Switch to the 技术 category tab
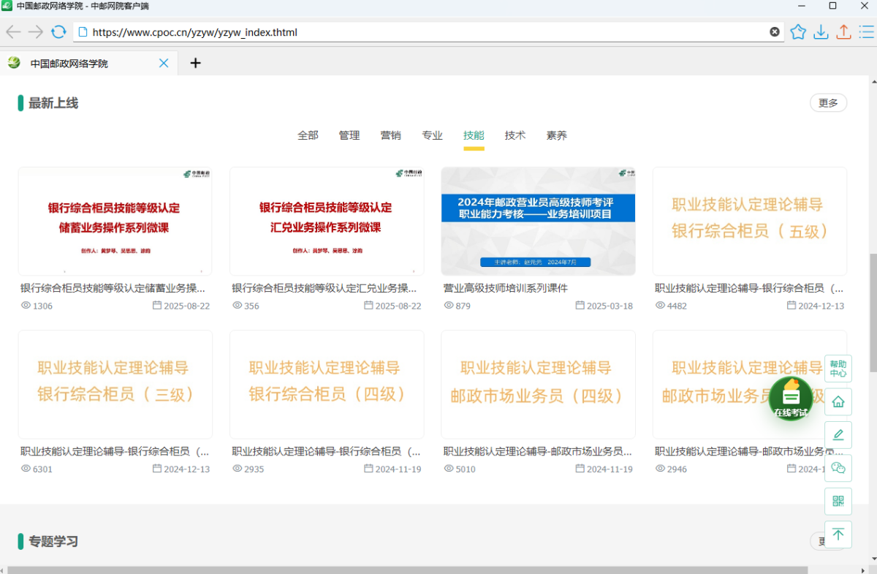 pyautogui.click(x=515, y=135)
